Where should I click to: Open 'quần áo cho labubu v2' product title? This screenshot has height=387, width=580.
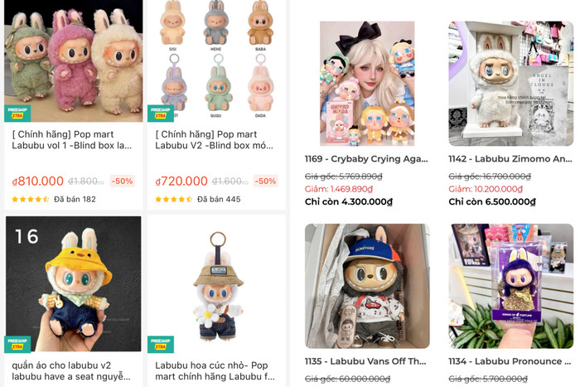coord(71,370)
